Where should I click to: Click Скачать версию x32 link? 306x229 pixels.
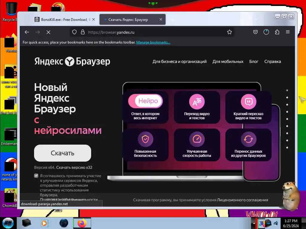pyautogui.click(x=74, y=168)
